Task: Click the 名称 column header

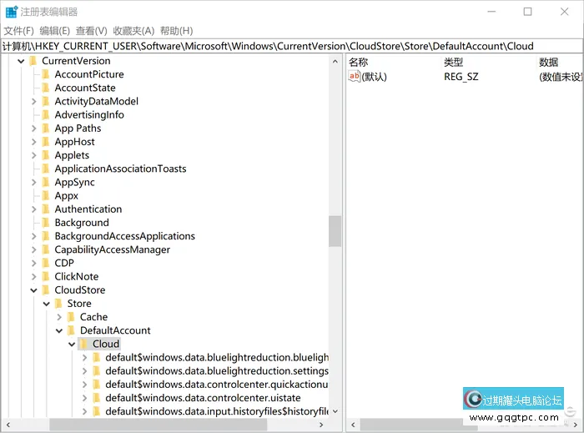Action: 359,62
